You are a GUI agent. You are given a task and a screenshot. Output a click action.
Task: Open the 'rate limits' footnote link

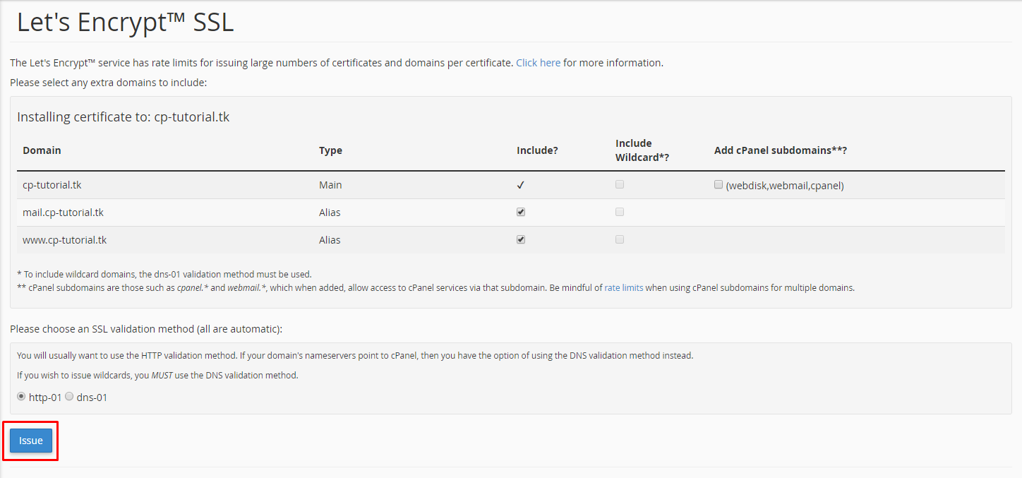pyautogui.click(x=624, y=288)
